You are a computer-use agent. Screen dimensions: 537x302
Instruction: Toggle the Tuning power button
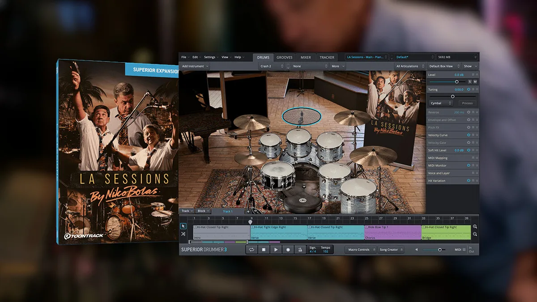[469, 89]
